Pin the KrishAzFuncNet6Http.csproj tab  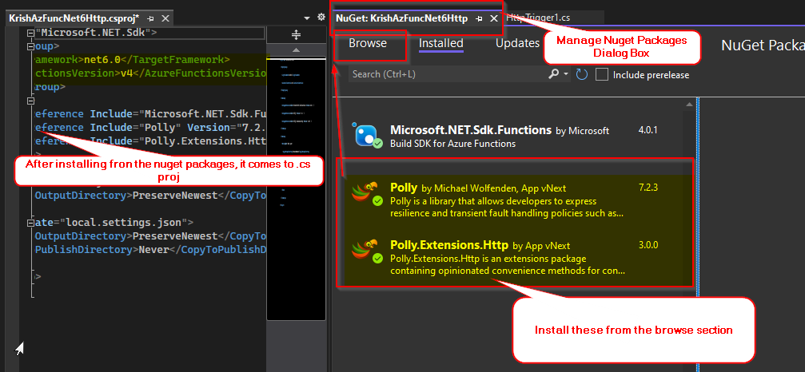[150, 18]
